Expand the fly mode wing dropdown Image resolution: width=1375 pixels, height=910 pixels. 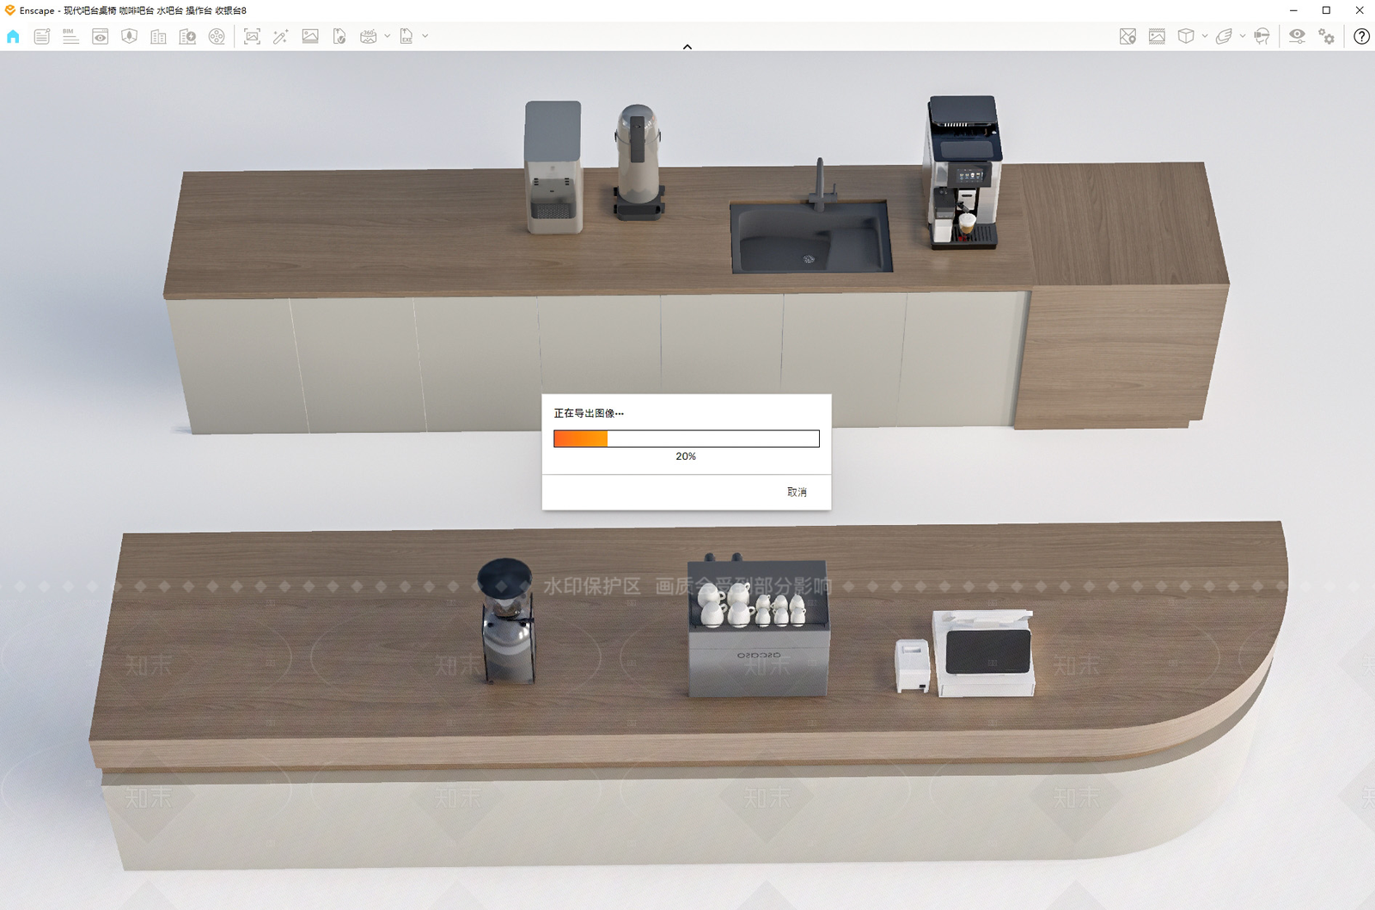[1243, 36]
